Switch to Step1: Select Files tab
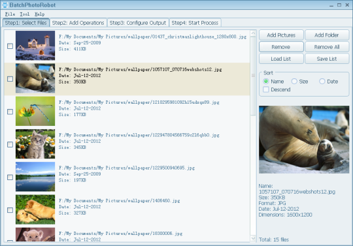Image resolution: width=353 pixels, height=246 pixels. click(26, 23)
